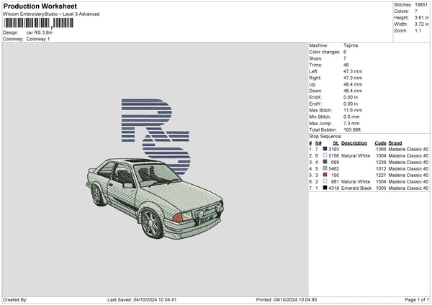432x305 pixels.
Task: Click the stitch count 3193 in row 1
Action: (x=333, y=149)
